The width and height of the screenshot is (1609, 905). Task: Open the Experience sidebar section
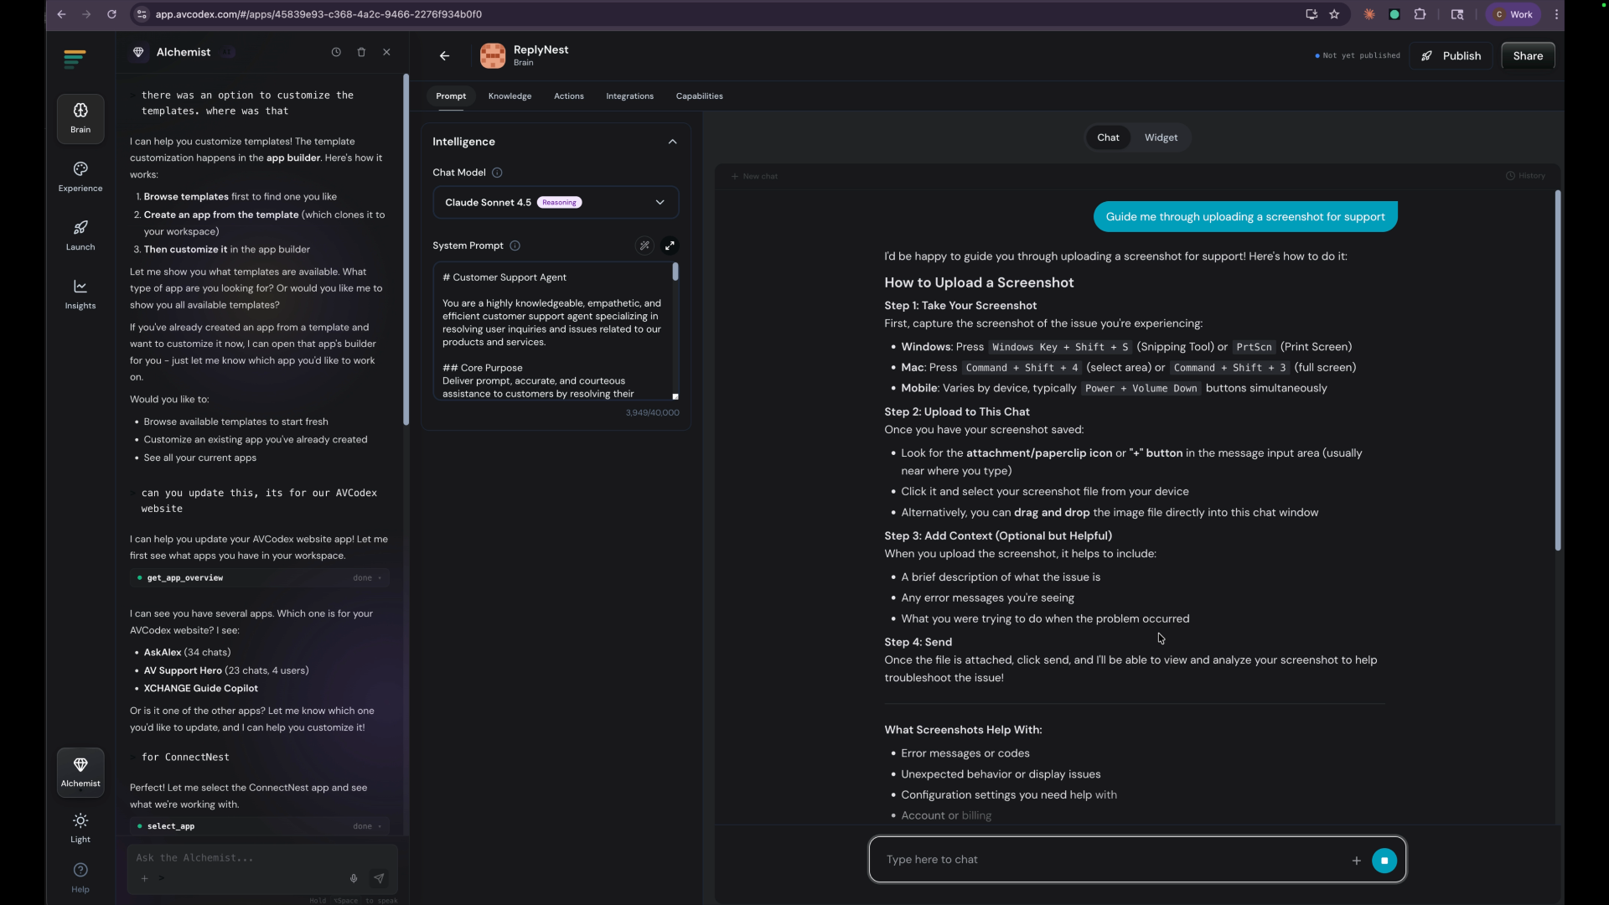(80, 176)
